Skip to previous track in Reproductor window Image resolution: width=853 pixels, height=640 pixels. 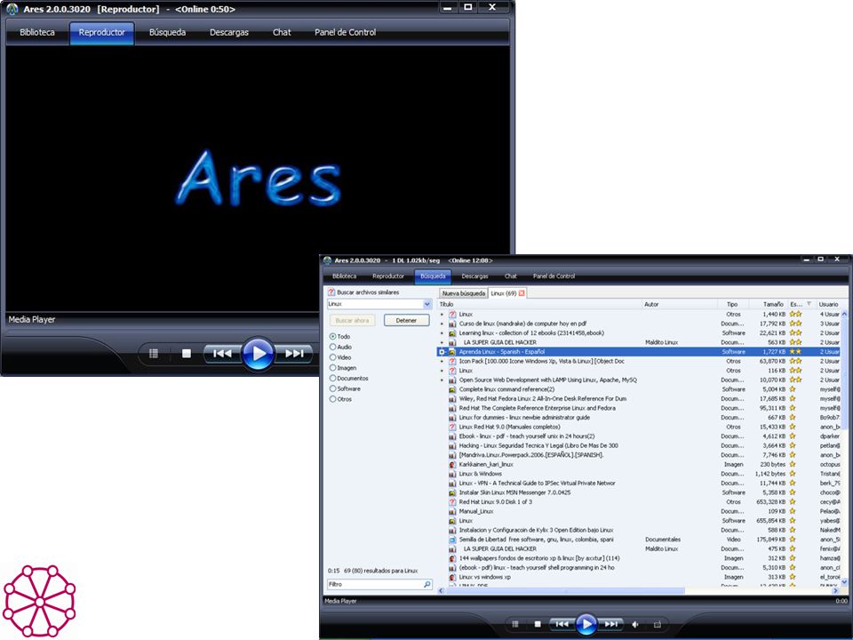pos(222,354)
